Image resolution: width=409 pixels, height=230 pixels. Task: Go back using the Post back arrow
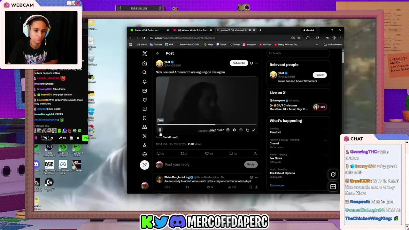coord(158,53)
